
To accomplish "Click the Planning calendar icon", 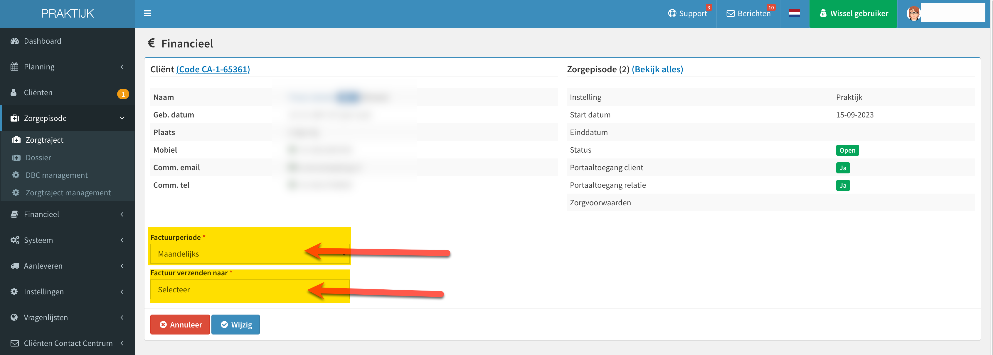I will pos(14,66).
